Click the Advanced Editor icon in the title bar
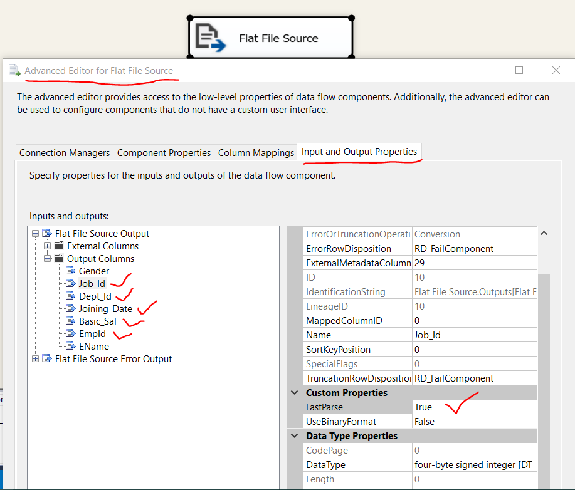 pyautogui.click(x=14, y=71)
